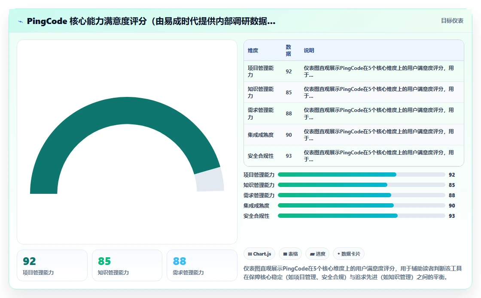
Task: Click the gray remaining segment of the gauge
Action: tap(210, 180)
